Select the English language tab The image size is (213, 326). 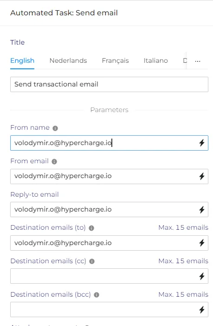(x=22, y=61)
